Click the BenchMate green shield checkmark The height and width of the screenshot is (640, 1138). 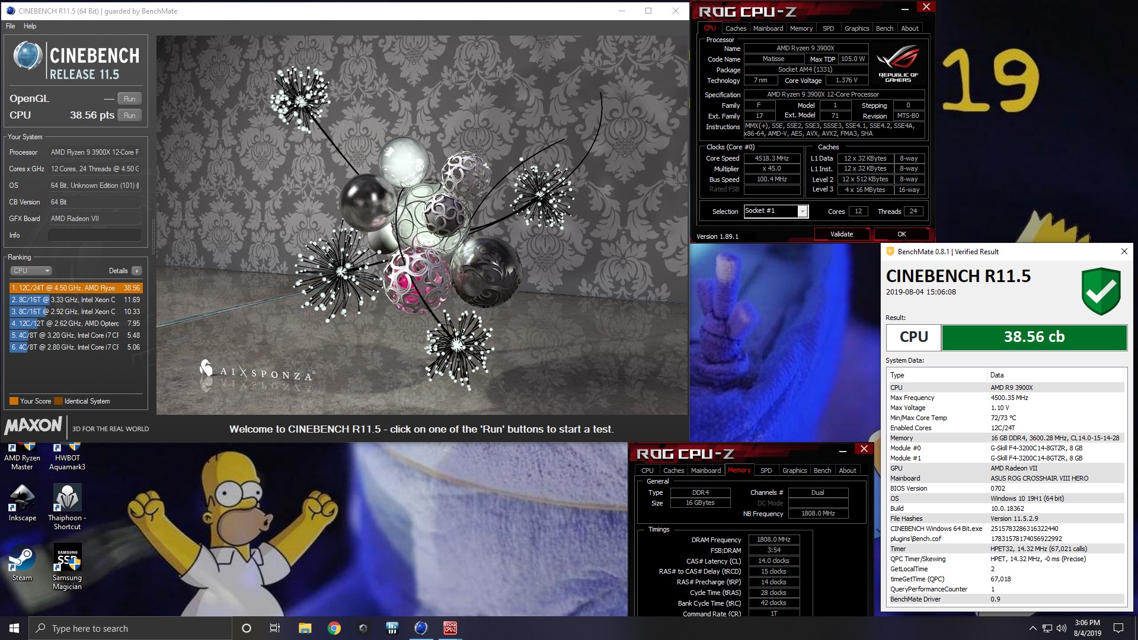click(x=1101, y=291)
